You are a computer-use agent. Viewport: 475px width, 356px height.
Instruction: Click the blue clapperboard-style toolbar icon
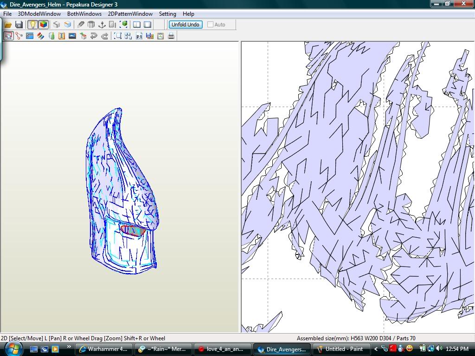pyautogui.click(x=30, y=36)
